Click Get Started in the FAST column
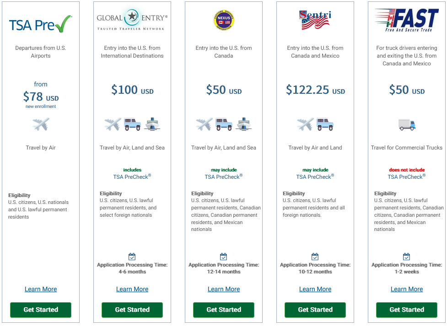 (406, 310)
